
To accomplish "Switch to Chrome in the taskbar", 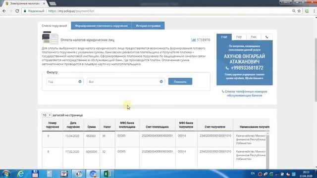I will [x=93, y=174].
